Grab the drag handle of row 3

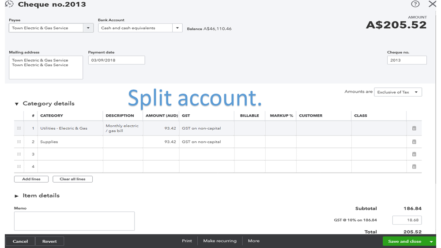(19, 154)
